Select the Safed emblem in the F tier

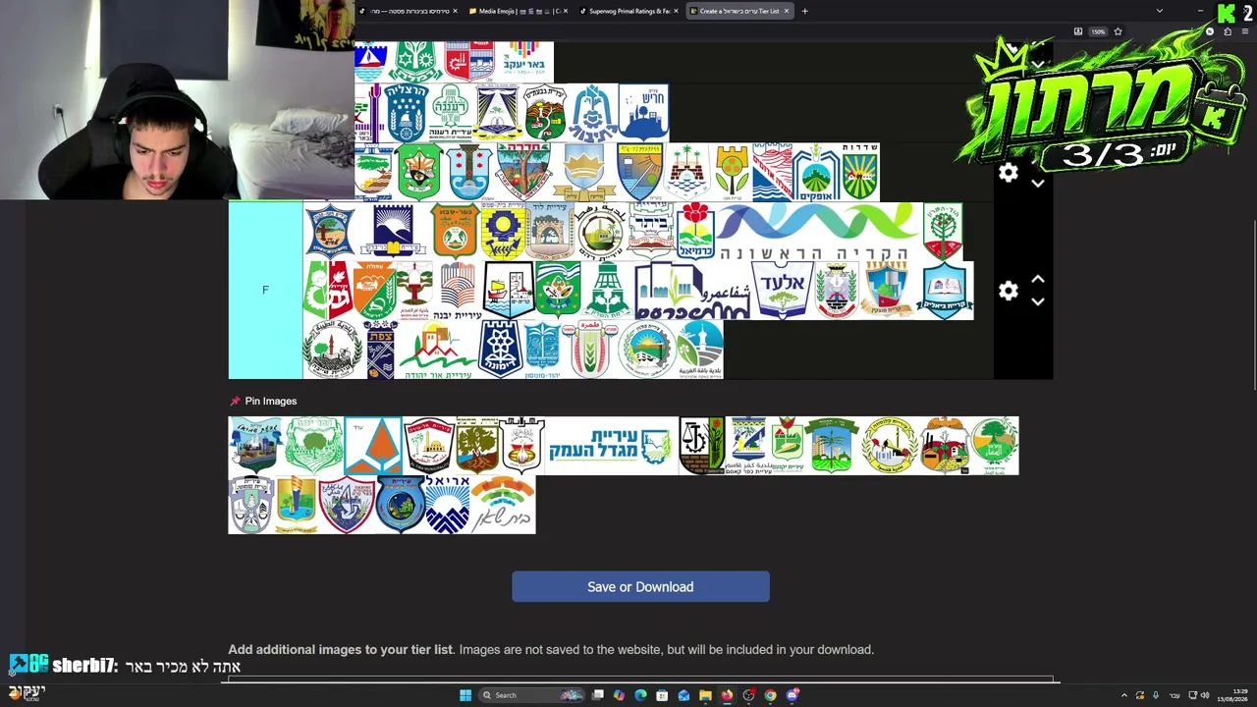coord(381,349)
